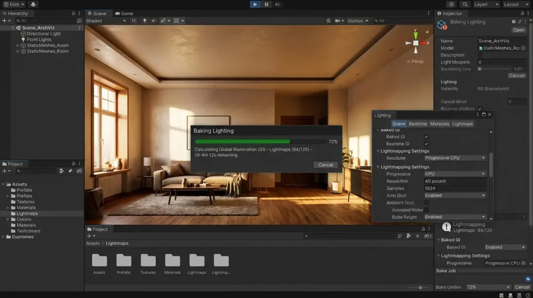
Task: Adjust the asset thumbnail size slider
Action: (x=420, y=288)
